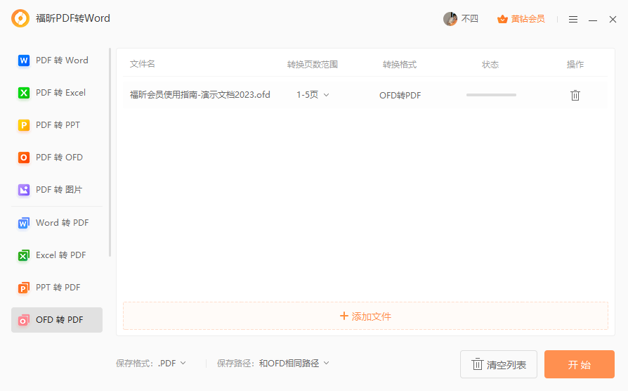The image size is (628, 391).
Task: Switch to PDF 转 Word mode
Action: (57, 60)
